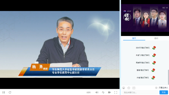
Task: Switch to the 提问 tab
Action: point(156,38)
